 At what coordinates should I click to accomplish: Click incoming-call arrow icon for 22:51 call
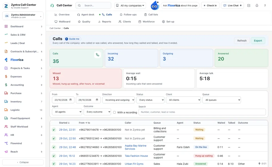click(54, 130)
